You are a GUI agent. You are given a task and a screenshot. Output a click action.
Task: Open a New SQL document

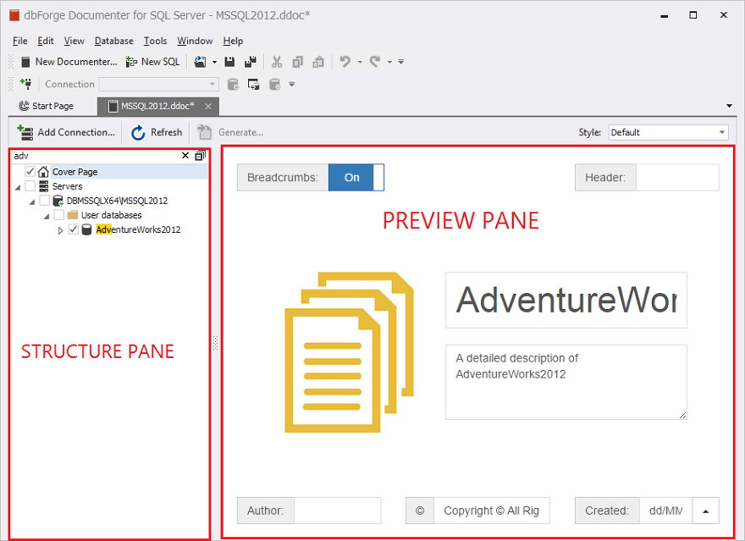(152, 62)
